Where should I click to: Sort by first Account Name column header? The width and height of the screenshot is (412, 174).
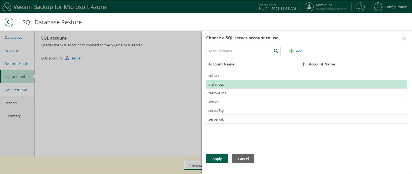coord(221,64)
